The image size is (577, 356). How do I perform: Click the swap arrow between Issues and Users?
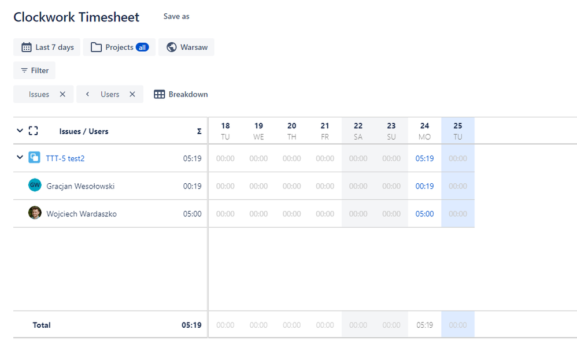pos(87,94)
